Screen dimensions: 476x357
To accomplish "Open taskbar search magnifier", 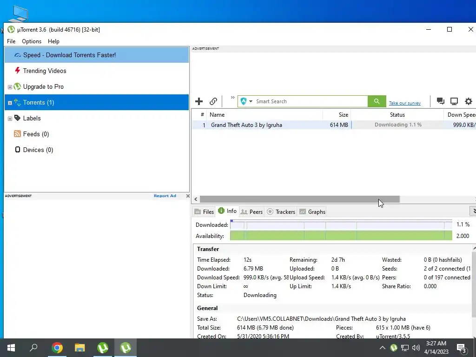I will point(33,348).
